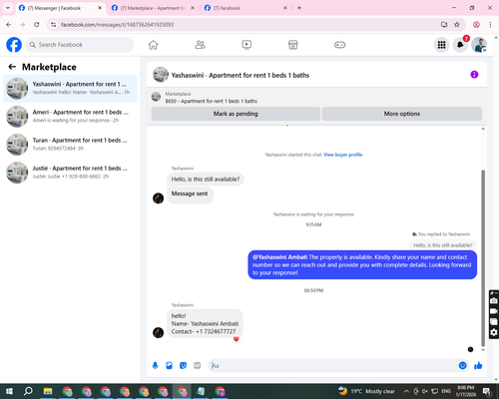The width and height of the screenshot is (499, 399).
Task: Open Chrome three-dot menu
Action: [x=490, y=25]
